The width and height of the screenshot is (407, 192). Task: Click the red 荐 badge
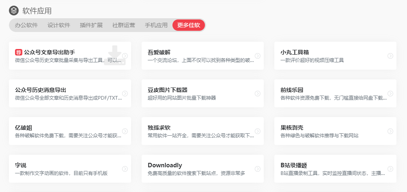pyautogui.click(x=19, y=52)
